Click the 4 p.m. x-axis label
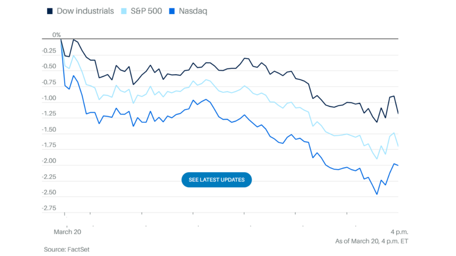This screenshot has height=256, width=456. tap(399, 232)
